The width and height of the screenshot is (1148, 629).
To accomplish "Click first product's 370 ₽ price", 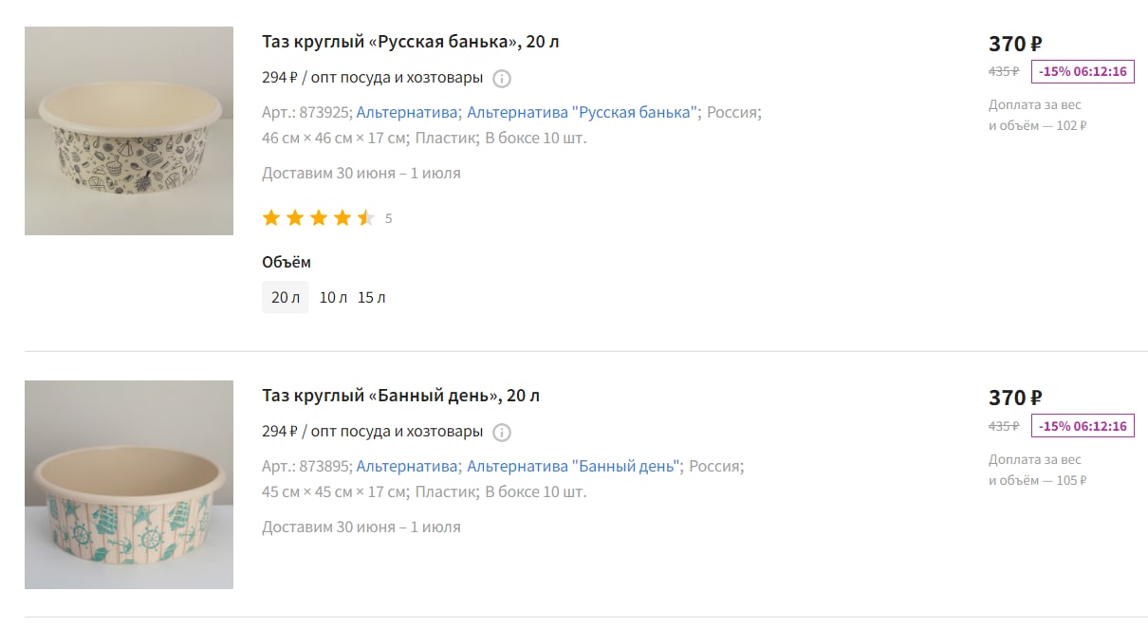I will 1015,44.
